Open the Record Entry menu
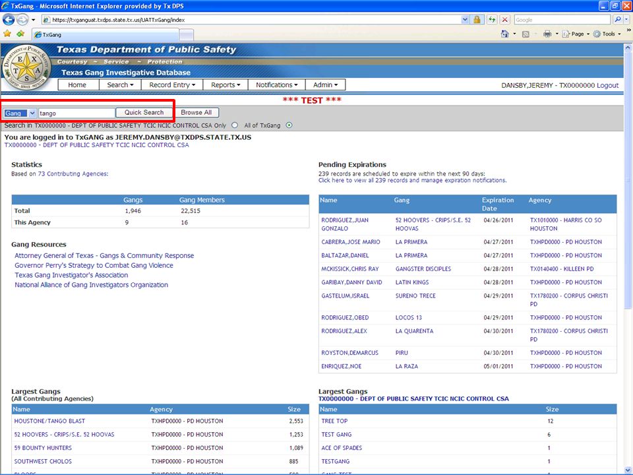The height and width of the screenshot is (475, 633). pos(172,85)
